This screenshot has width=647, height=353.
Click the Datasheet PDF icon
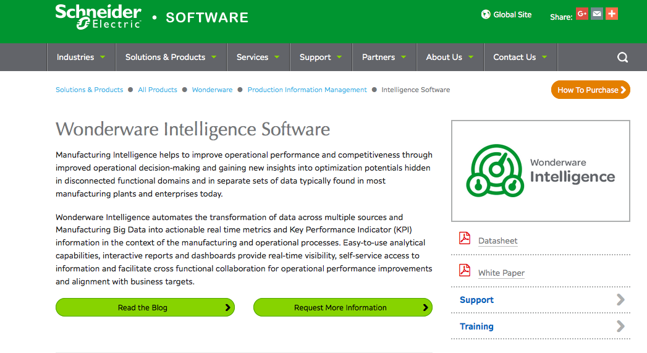click(x=465, y=239)
